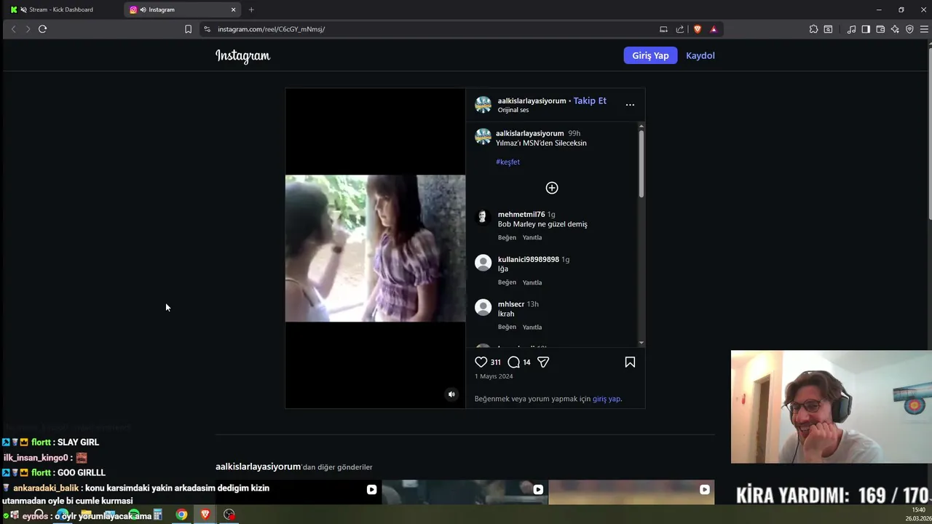
Task: Open Google Chrome from the taskbar
Action: (181, 515)
